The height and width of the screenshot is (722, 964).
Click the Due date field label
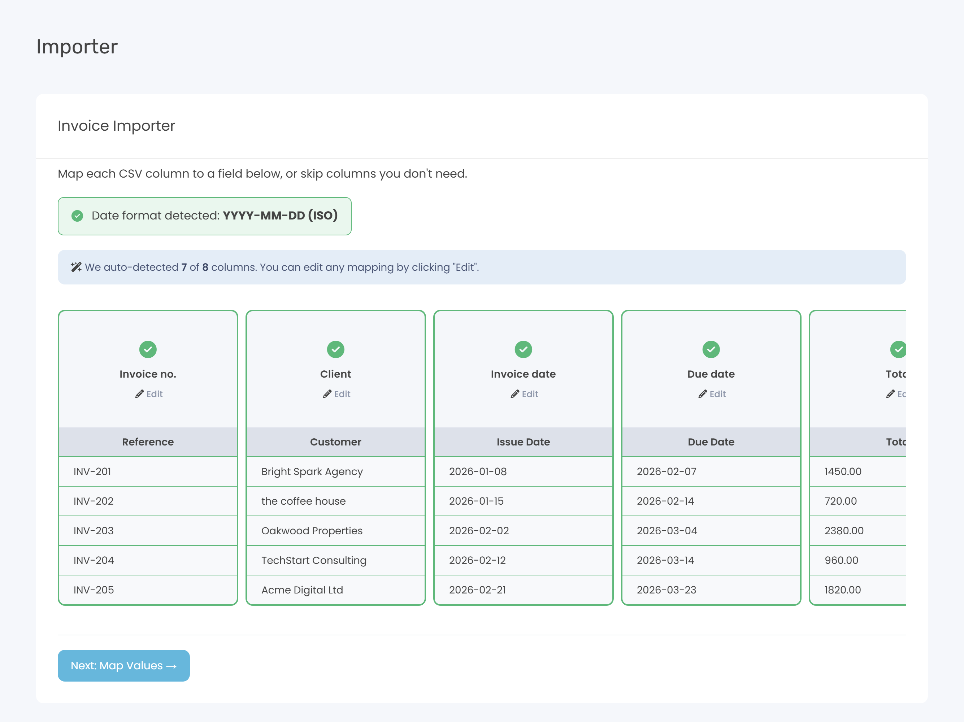tap(711, 374)
